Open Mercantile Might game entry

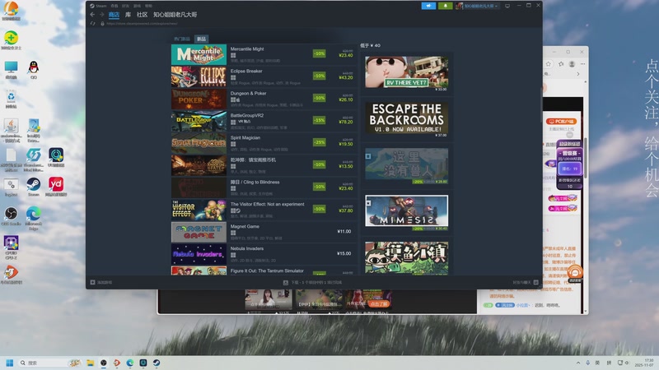pos(264,54)
